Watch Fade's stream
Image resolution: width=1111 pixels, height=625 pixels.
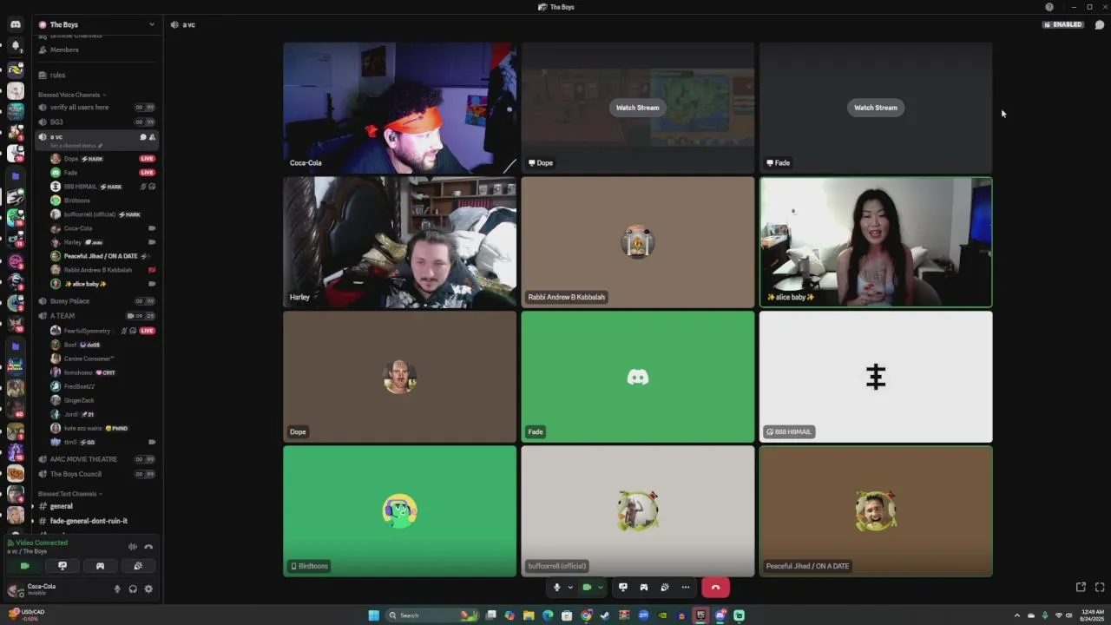pyautogui.click(x=876, y=108)
